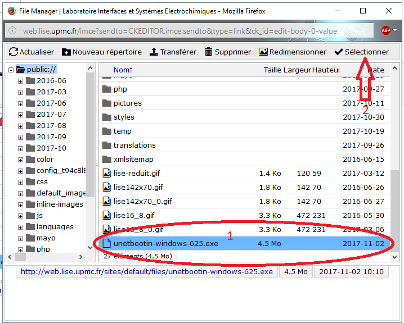The image size is (404, 323).
Task: Sort files by the Taille column header
Action: click(x=272, y=70)
